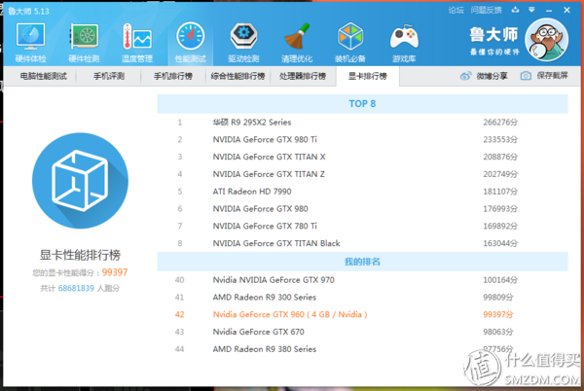584x391 pixels.
Task: Launch 清理优化 cleanup broom icon
Action: point(297,41)
